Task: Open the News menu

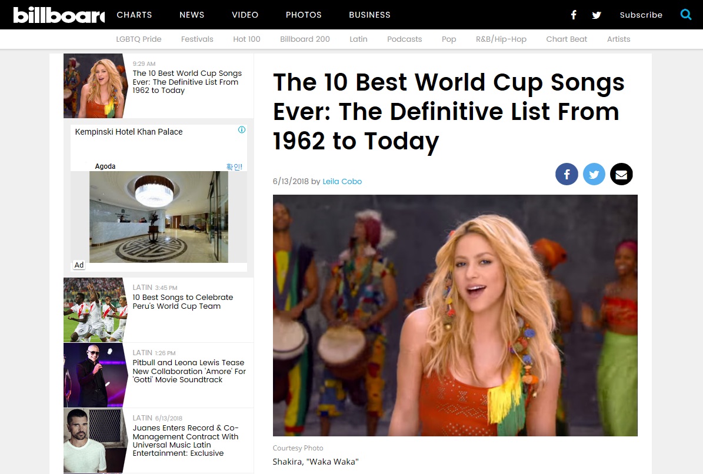Action: click(192, 15)
